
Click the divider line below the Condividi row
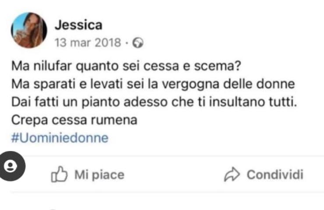tap(167, 192)
